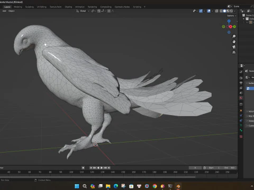Jump to the first frame
The height and width of the screenshot is (190, 254).
(x=91, y=168)
